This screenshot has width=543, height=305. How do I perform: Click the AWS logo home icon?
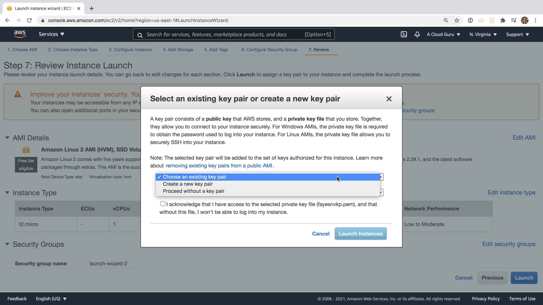[20, 34]
